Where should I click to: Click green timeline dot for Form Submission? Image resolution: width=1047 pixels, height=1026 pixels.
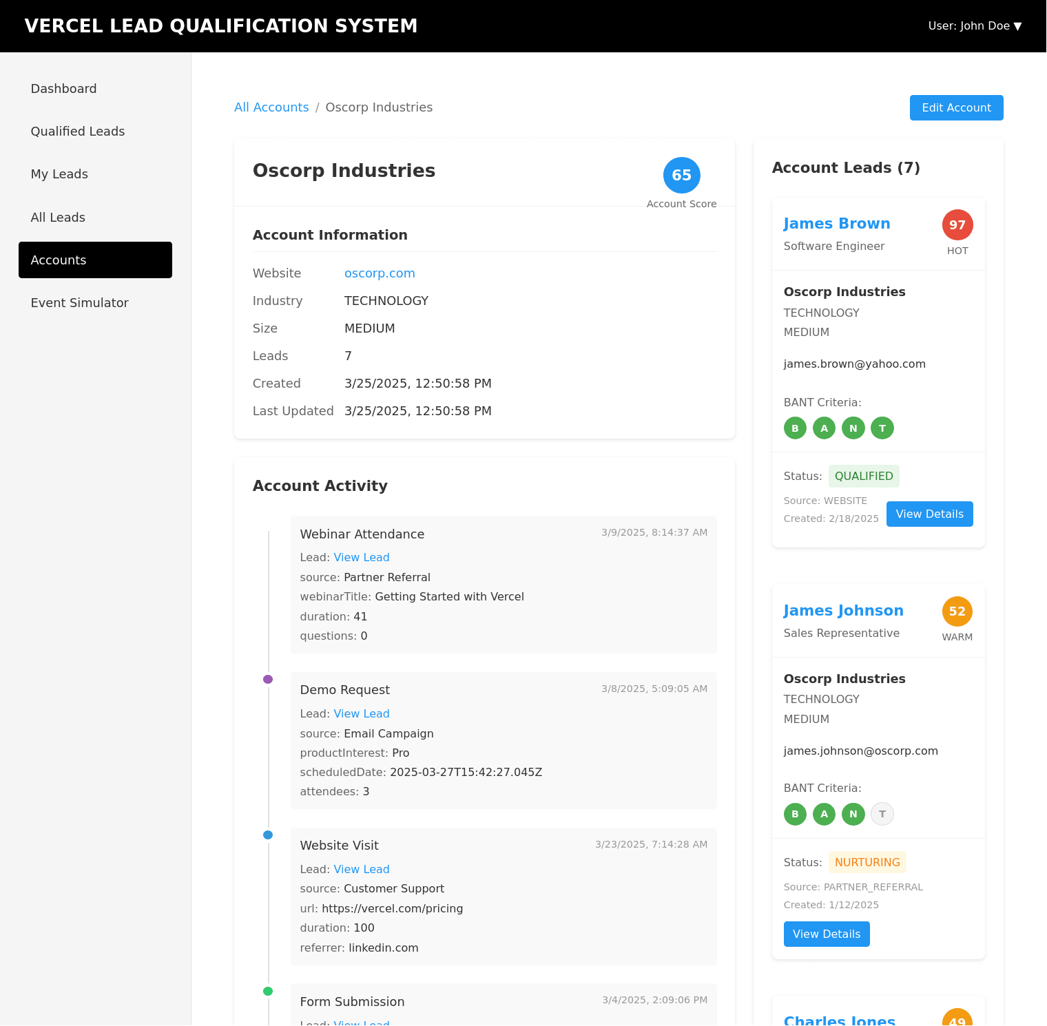268,992
